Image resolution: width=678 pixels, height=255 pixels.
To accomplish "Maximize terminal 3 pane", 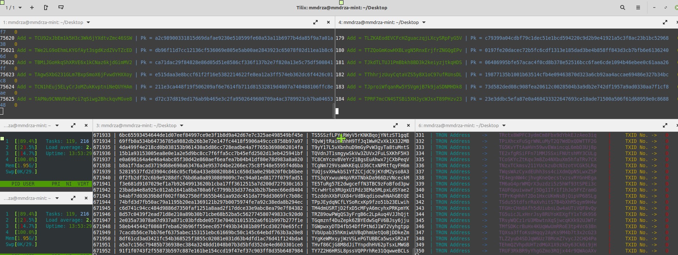I will click(396, 125).
